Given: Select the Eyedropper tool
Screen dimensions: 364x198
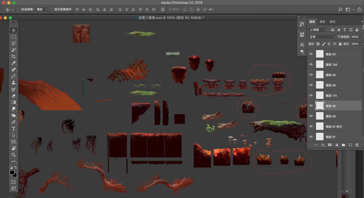Looking at the screenshot, I should [13, 63].
